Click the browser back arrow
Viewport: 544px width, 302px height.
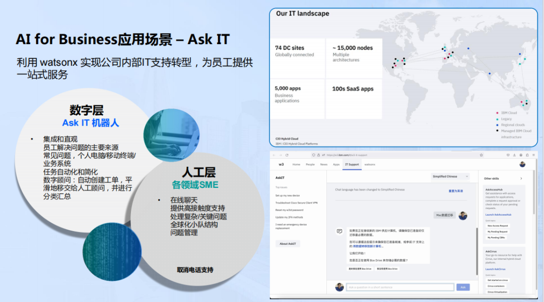coord(274,155)
